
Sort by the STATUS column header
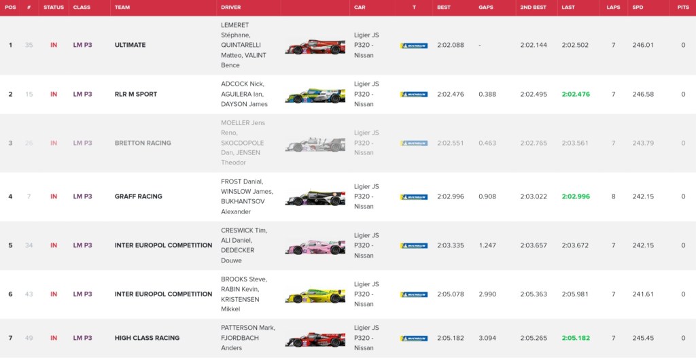54,7
